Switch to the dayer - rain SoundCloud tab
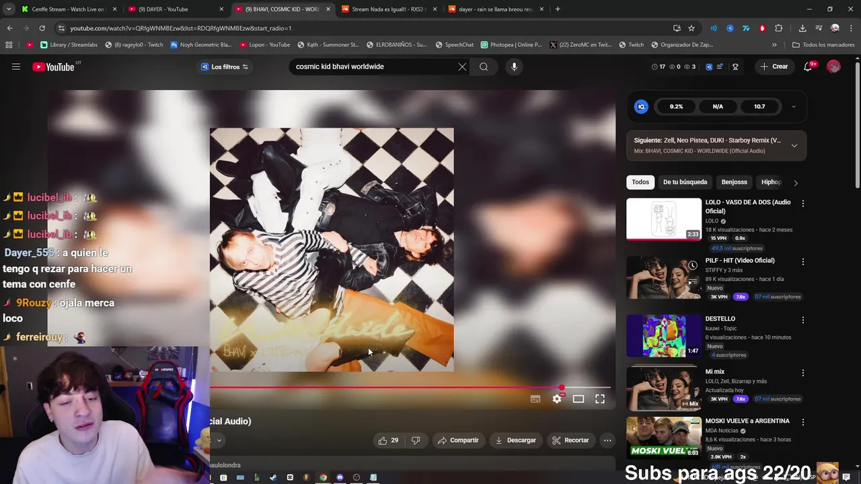Viewport: 861px width, 484px height. pyautogui.click(x=495, y=9)
